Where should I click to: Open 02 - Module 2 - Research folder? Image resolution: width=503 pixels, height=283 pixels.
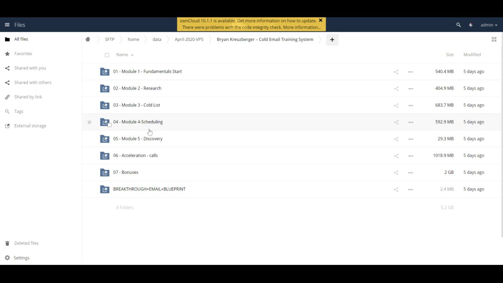pyautogui.click(x=137, y=88)
